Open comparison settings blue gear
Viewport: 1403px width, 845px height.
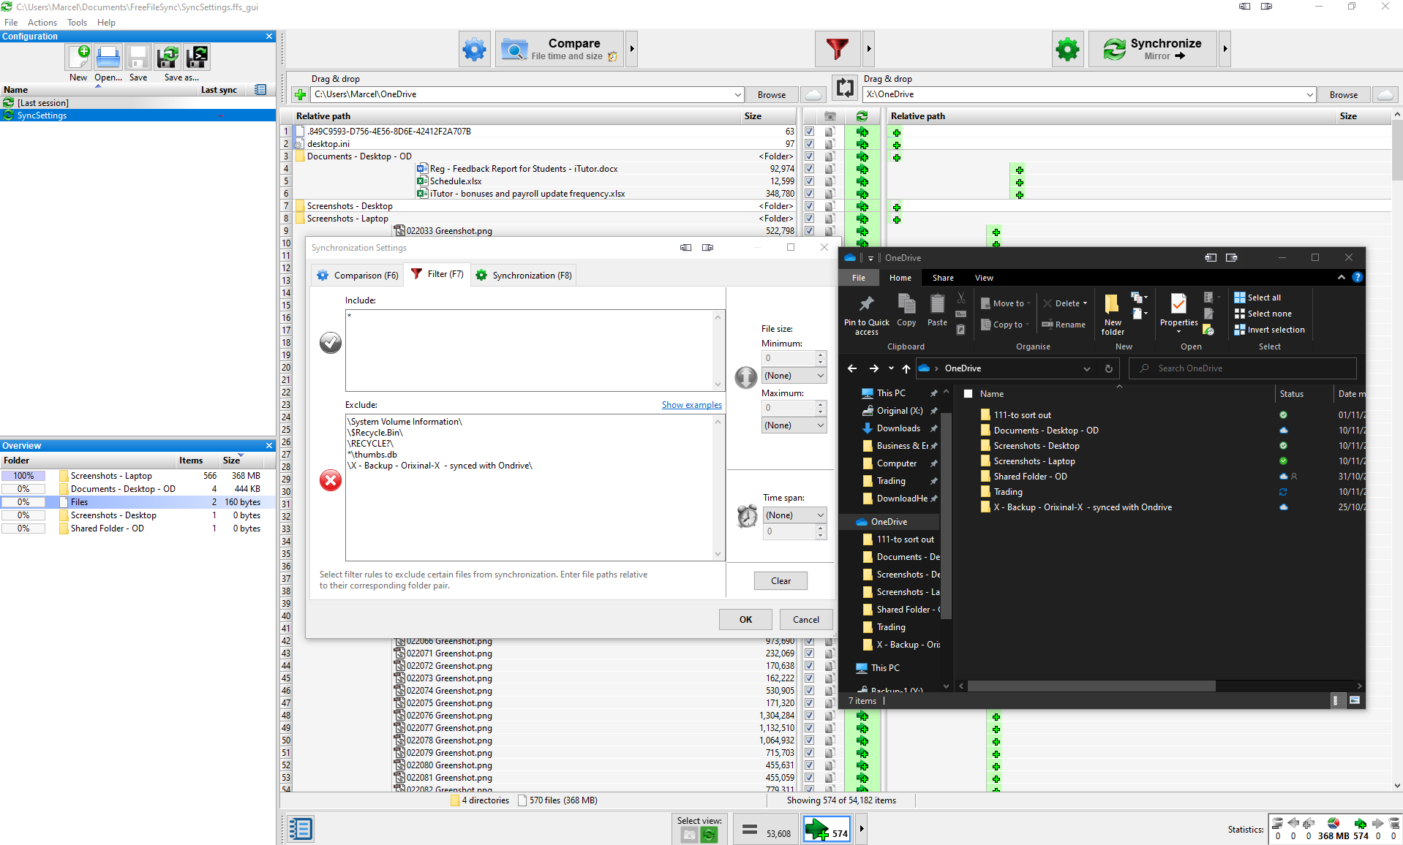(474, 49)
